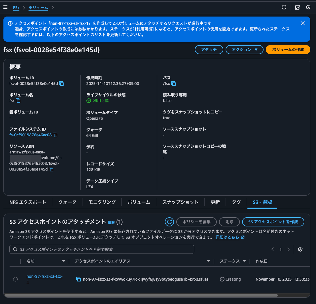
Task: Switch to the モニタリング tab
Action: pyautogui.click(x=103, y=202)
